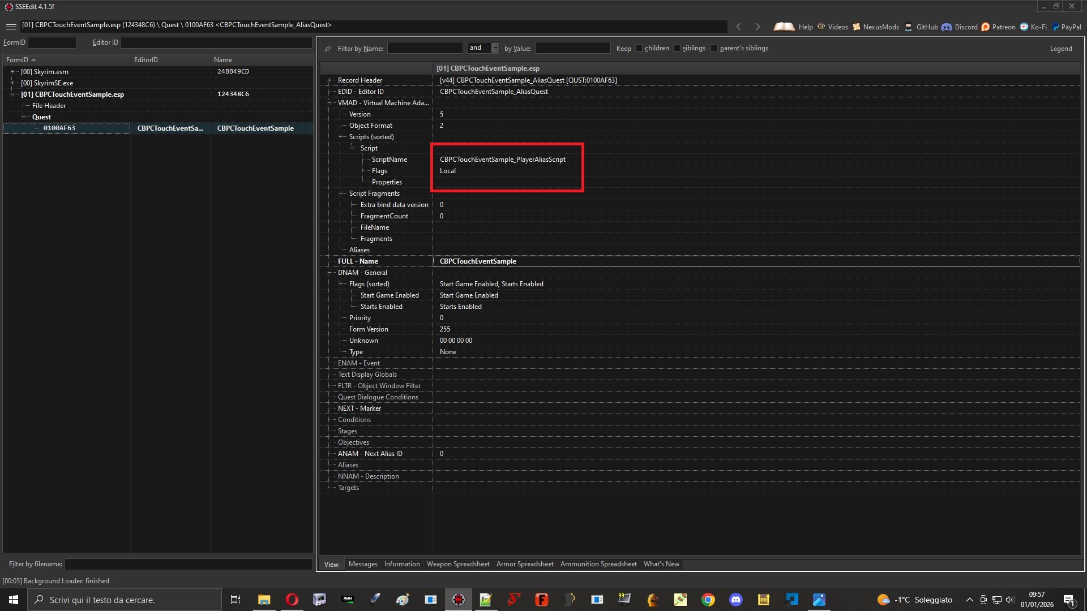This screenshot has height=611, width=1087.
Task: Switch to the Armor Spreadsheet tab
Action: [x=525, y=564]
